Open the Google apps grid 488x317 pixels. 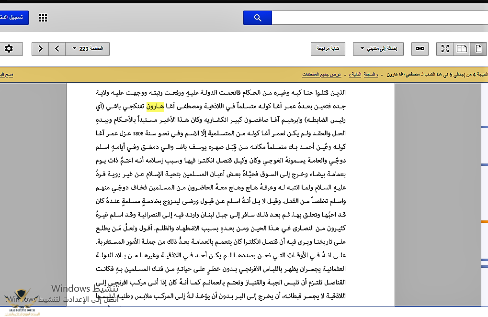pyautogui.click(x=43, y=18)
